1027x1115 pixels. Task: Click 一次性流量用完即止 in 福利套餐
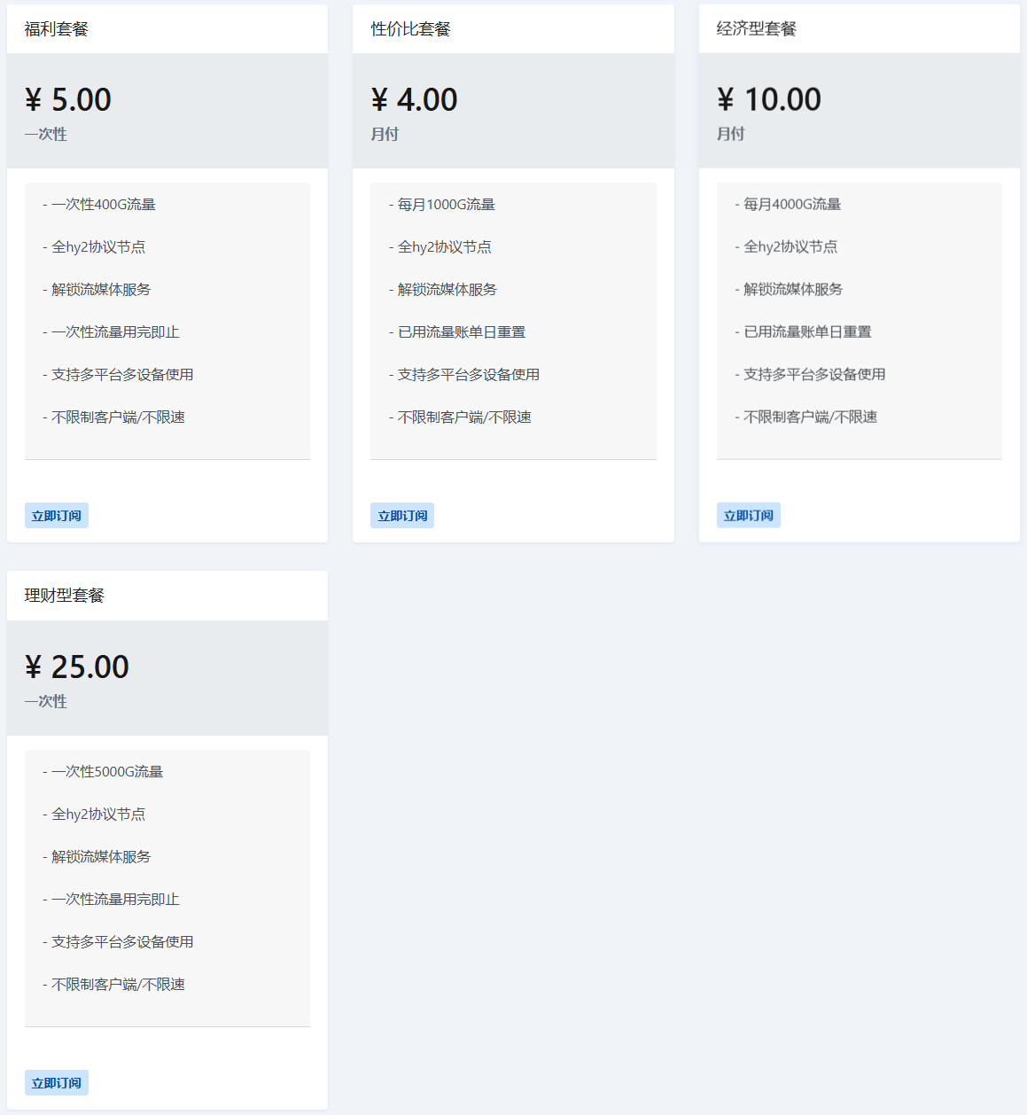click(x=111, y=332)
